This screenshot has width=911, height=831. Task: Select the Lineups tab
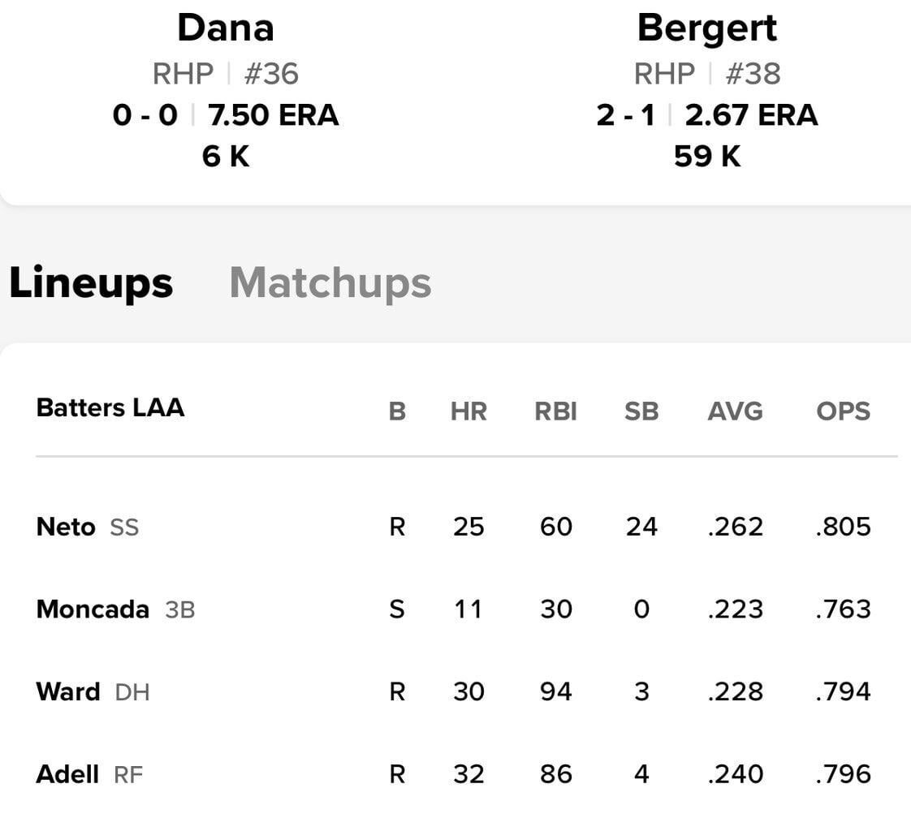click(x=89, y=282)
